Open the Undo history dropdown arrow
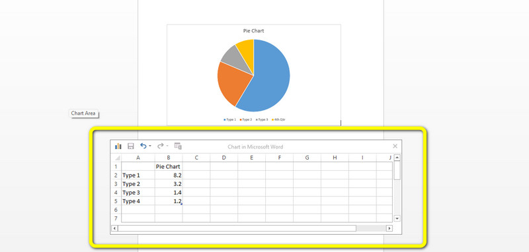The image size is (529, 252). [150, 146]
